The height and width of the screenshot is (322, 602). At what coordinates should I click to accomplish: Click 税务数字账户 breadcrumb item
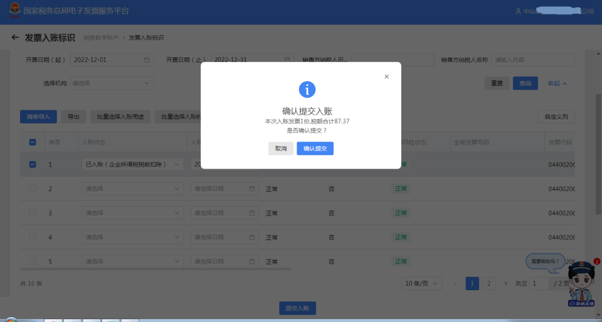(100, 38)
